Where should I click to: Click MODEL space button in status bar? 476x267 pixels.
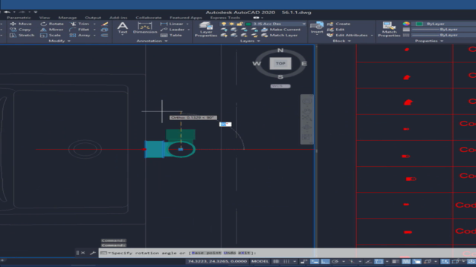(260, 261)
